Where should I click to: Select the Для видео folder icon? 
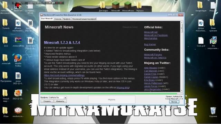[103, 7]
